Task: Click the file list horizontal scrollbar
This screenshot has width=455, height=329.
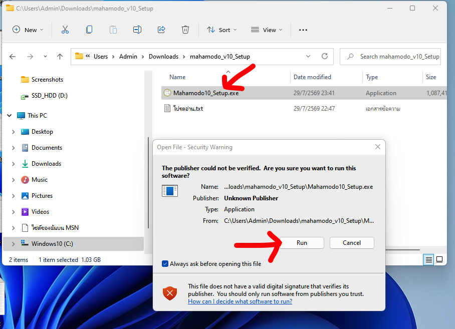Action: (x=402, y=249)
